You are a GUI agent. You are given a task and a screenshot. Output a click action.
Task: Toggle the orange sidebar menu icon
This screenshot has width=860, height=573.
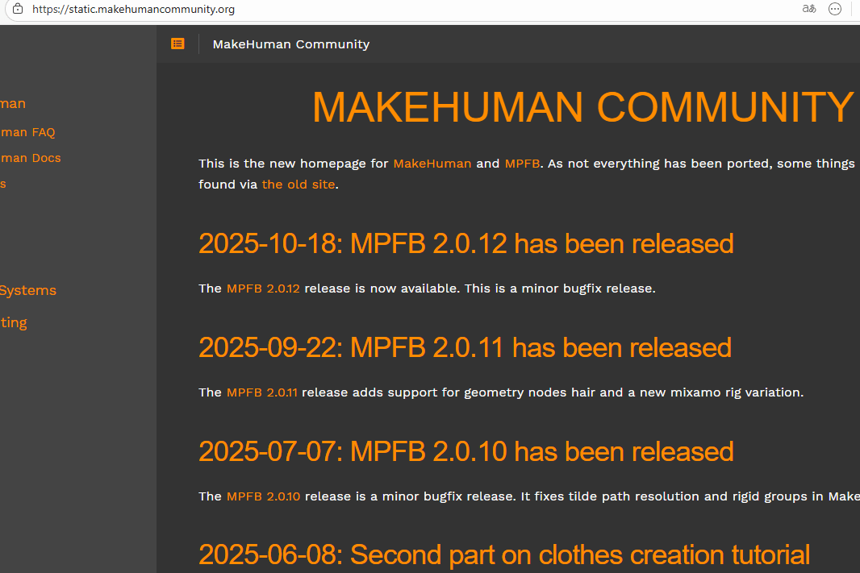coord(177,44)
